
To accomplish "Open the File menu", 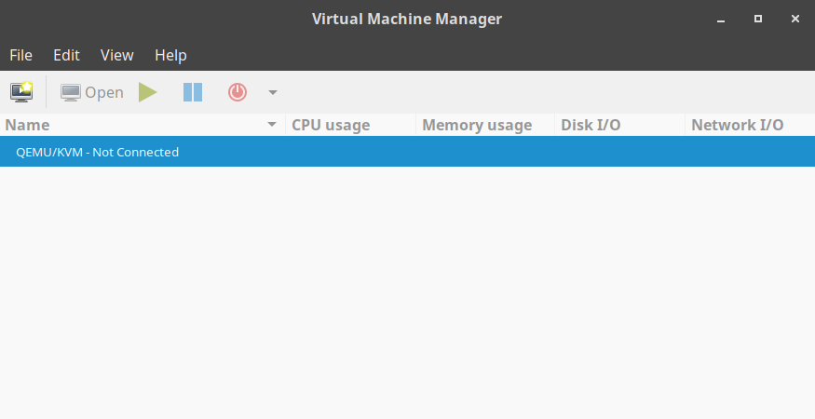I will [x=20, y=55].
